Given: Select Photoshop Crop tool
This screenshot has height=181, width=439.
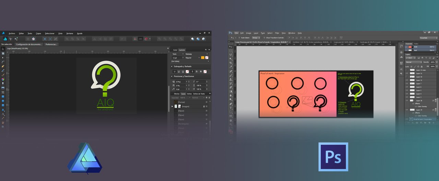Looking at the screenshot, I should click(x=230, y=63).
